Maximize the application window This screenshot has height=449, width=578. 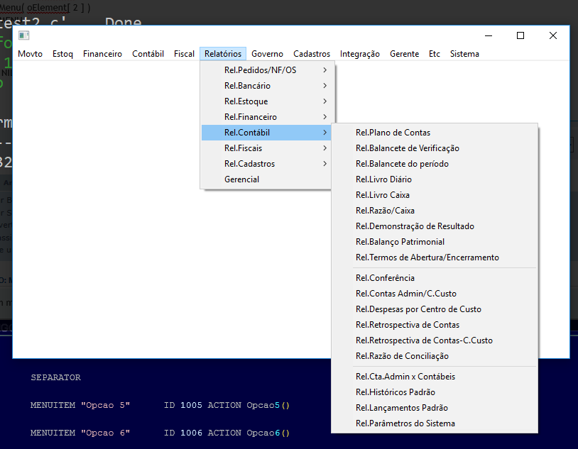520,35
